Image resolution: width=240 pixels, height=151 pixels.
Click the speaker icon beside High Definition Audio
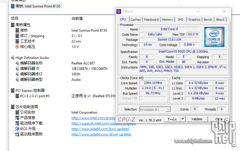(x=13, y=58)
